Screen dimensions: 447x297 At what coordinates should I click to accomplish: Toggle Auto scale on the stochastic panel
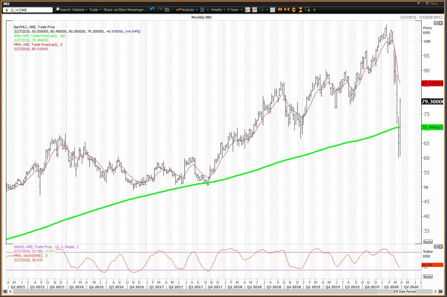(x=428, y=277)
